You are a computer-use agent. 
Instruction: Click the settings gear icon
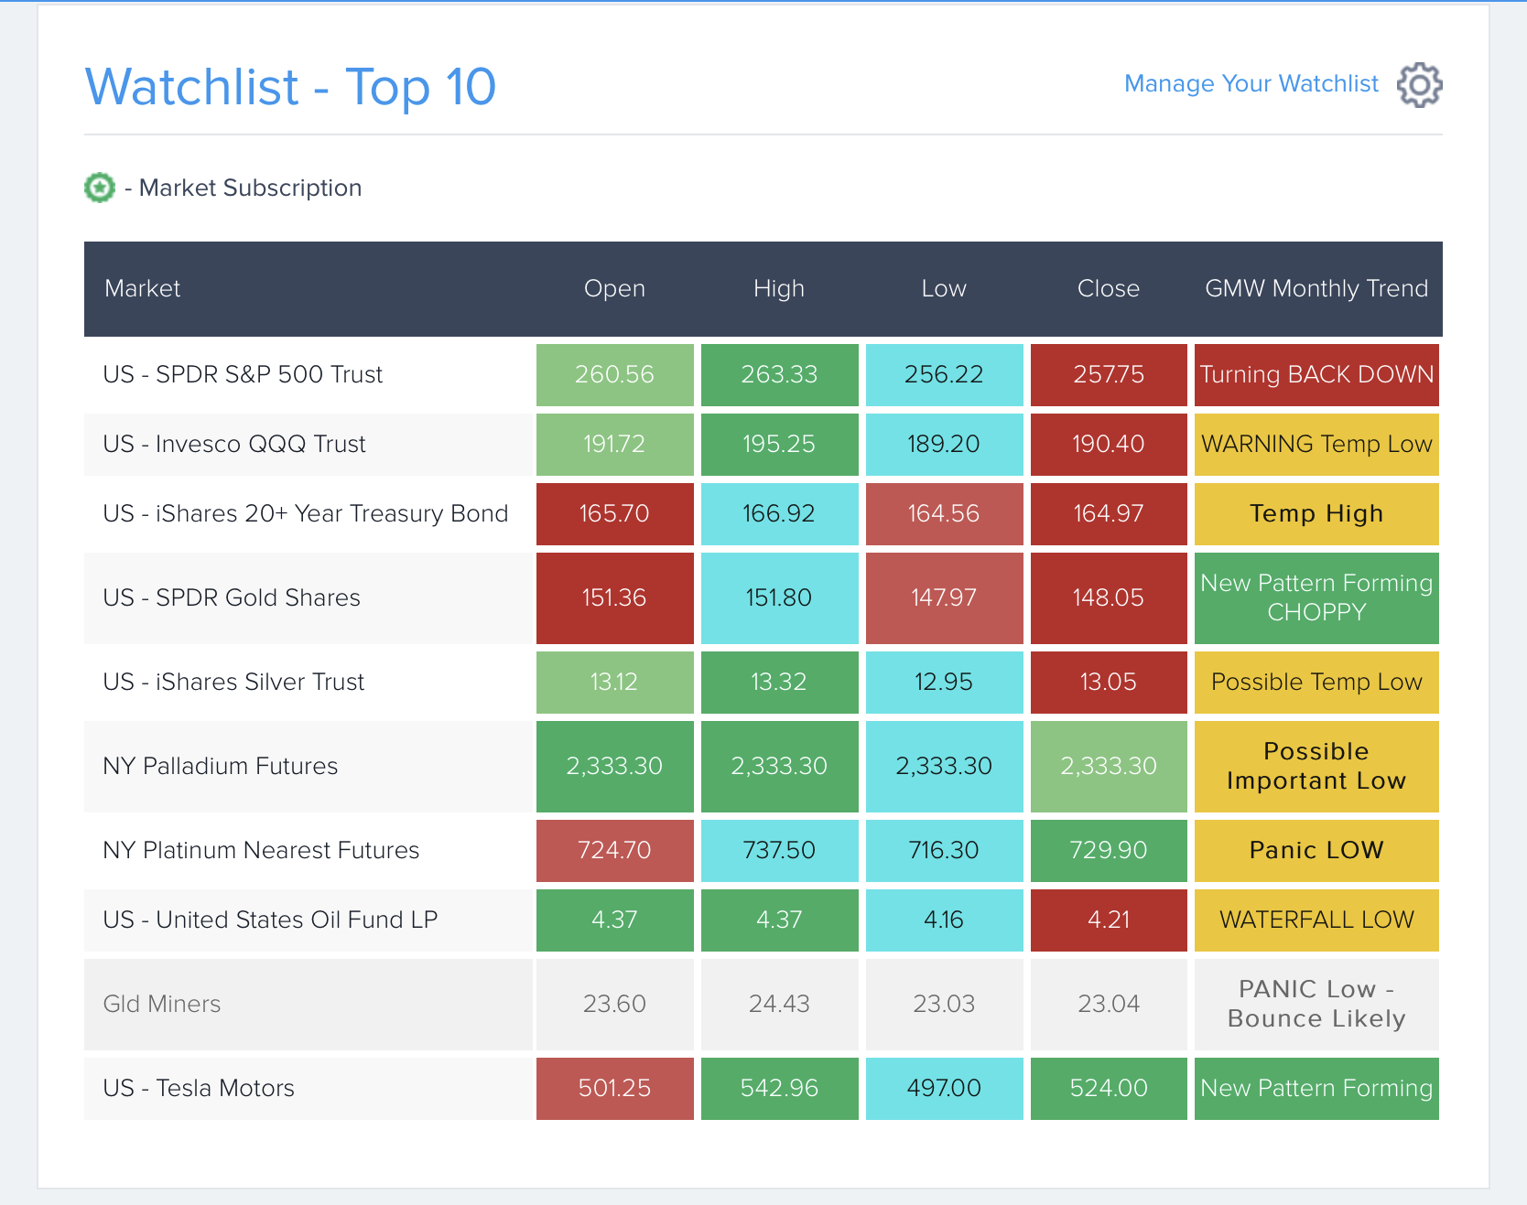(1419, 85)
